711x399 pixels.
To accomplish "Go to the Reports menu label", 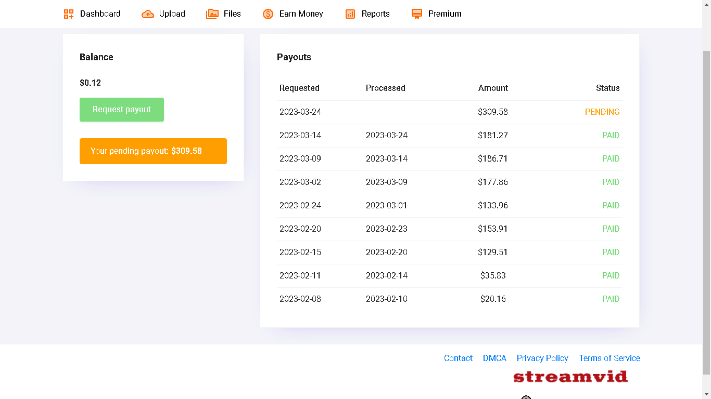I will tap(375, 14).
